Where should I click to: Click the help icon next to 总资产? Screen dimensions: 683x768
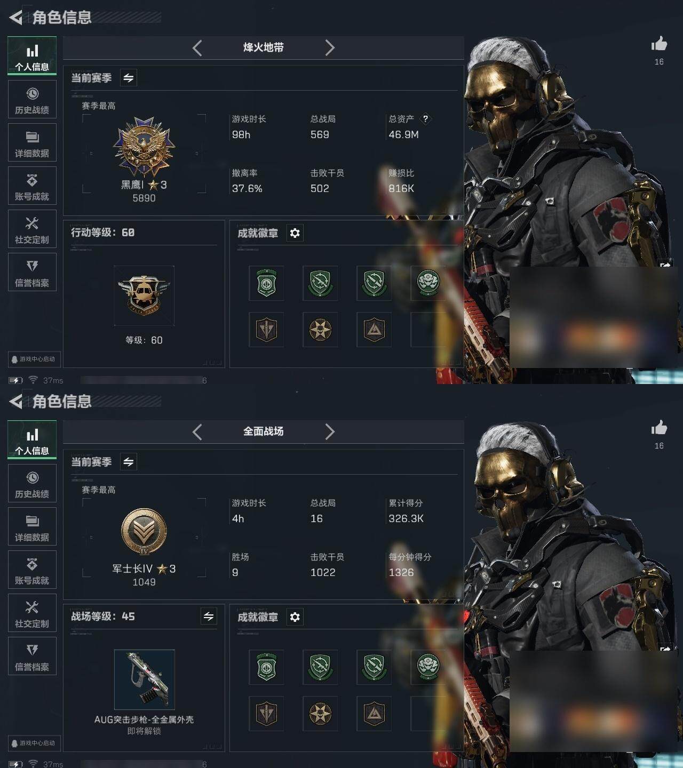point(425,119)
